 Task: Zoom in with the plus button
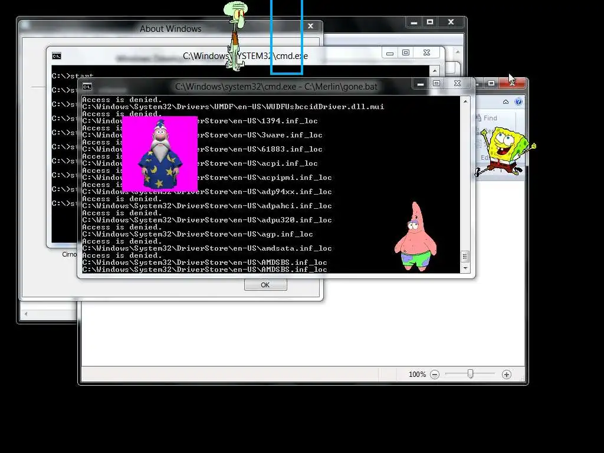coord(507,375)
